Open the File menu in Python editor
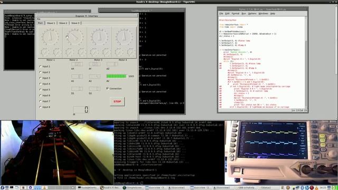This screenshot has height=190, width=338. pos(221,14)
